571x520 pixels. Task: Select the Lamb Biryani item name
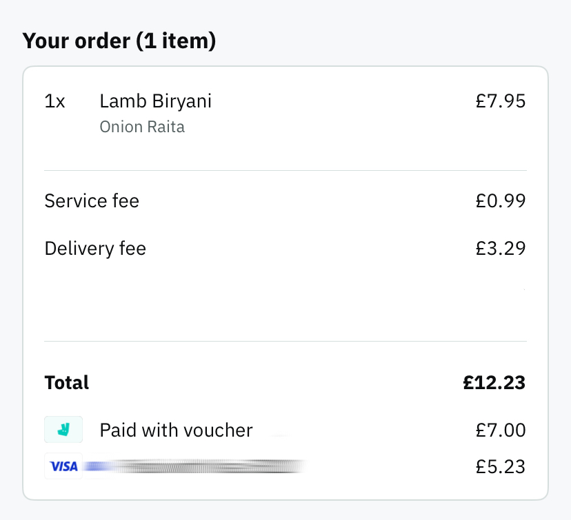155,101
